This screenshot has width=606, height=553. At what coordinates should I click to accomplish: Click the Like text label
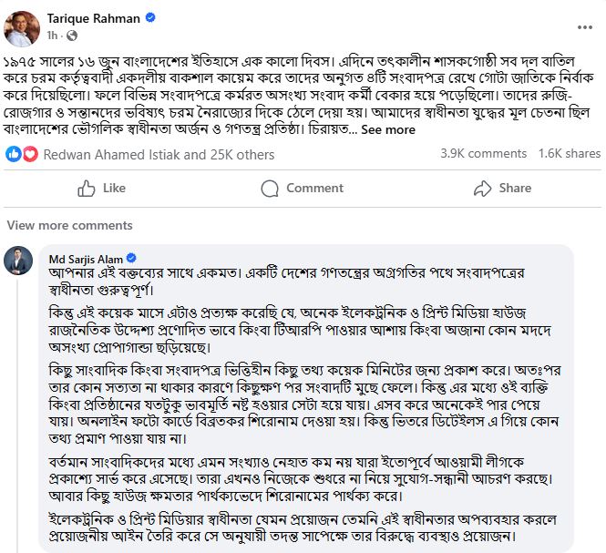point(114,189)
